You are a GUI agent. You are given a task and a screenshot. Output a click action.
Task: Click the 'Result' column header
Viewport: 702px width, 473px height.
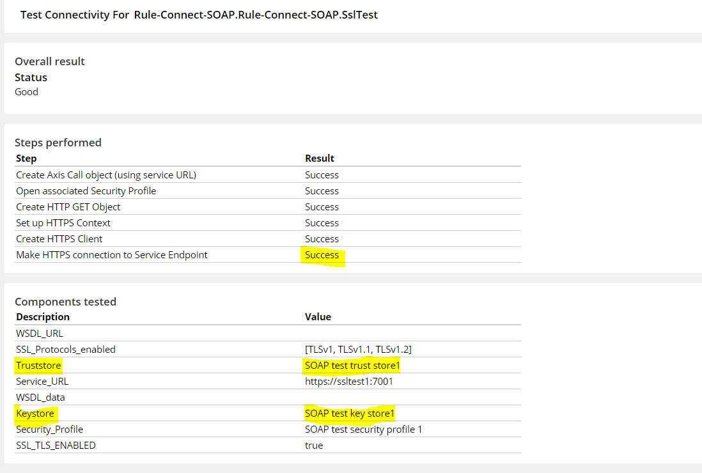pyautogui.click(x=320, y=159)
